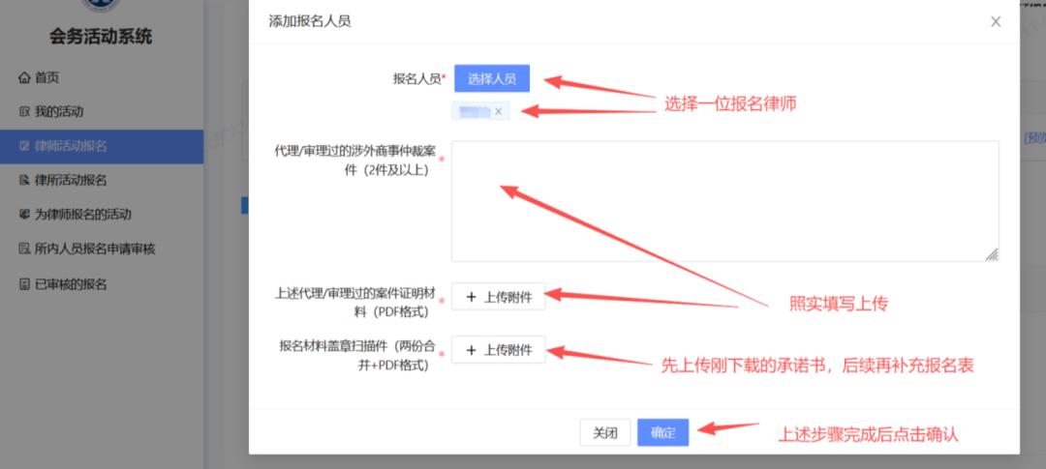Click the icon next to 已审核的报名

tap(25, 284)
